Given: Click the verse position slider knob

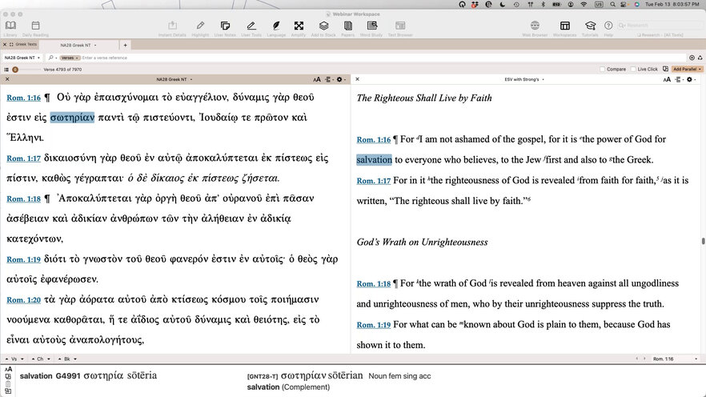Looking at the screenshot, I should pyautogui.click(x=15, y=70).
